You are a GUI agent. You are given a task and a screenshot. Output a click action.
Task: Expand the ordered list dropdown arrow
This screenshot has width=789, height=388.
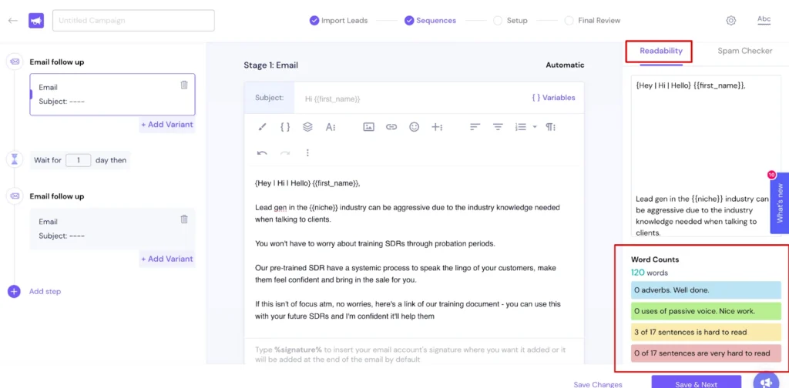point(535,127)
